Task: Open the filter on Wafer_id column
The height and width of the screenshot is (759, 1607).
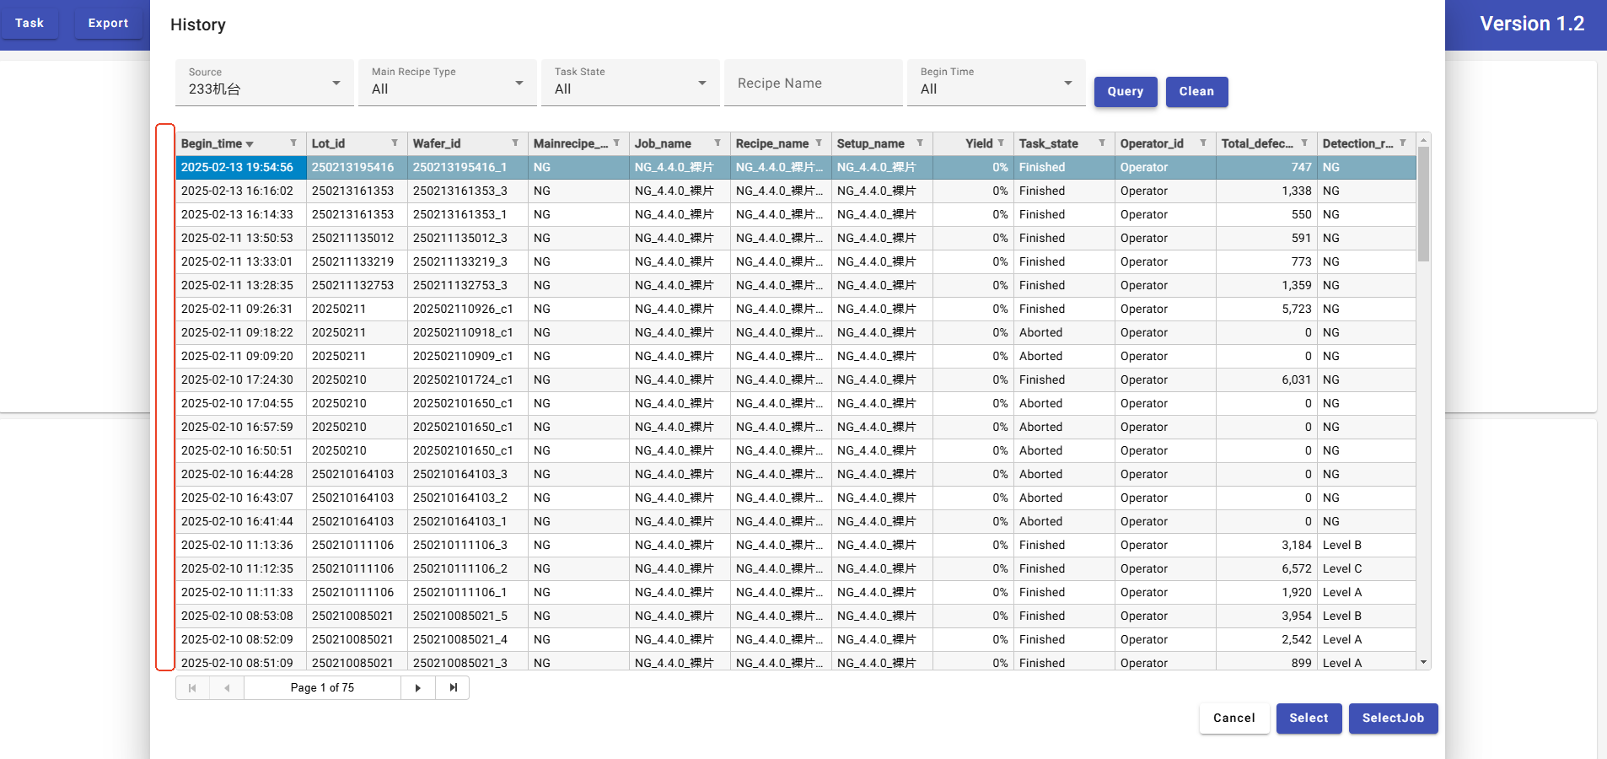Action: (x=515, y=143)
